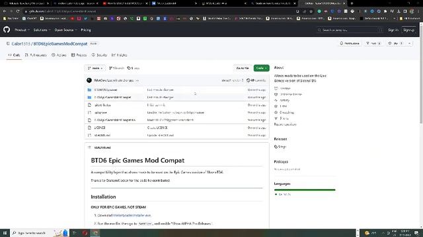This screenshot has width=423, height=237.
Task: Click the Windows Start button
Action: (x=5, y=233)
